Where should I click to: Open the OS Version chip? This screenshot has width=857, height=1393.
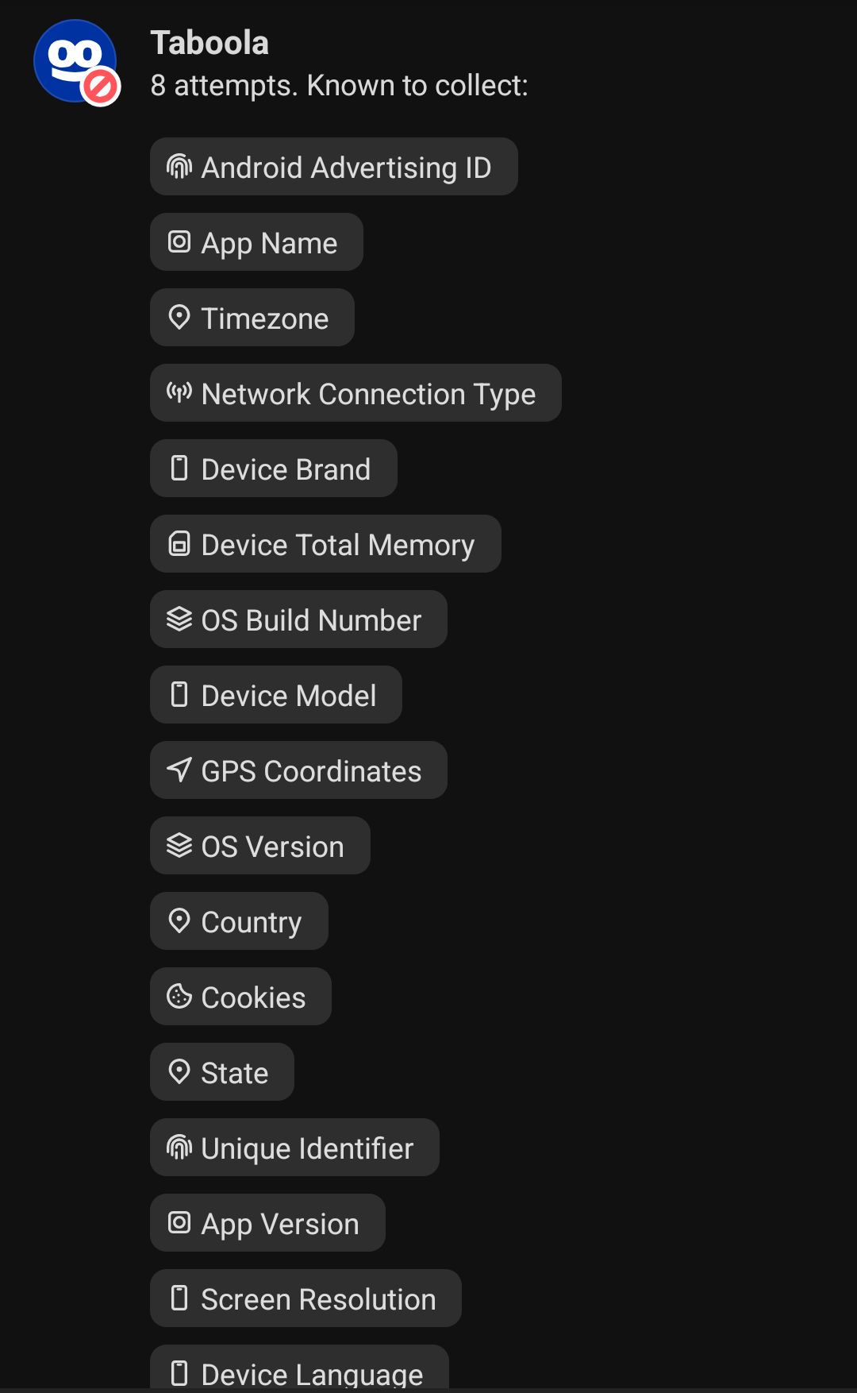260,846
